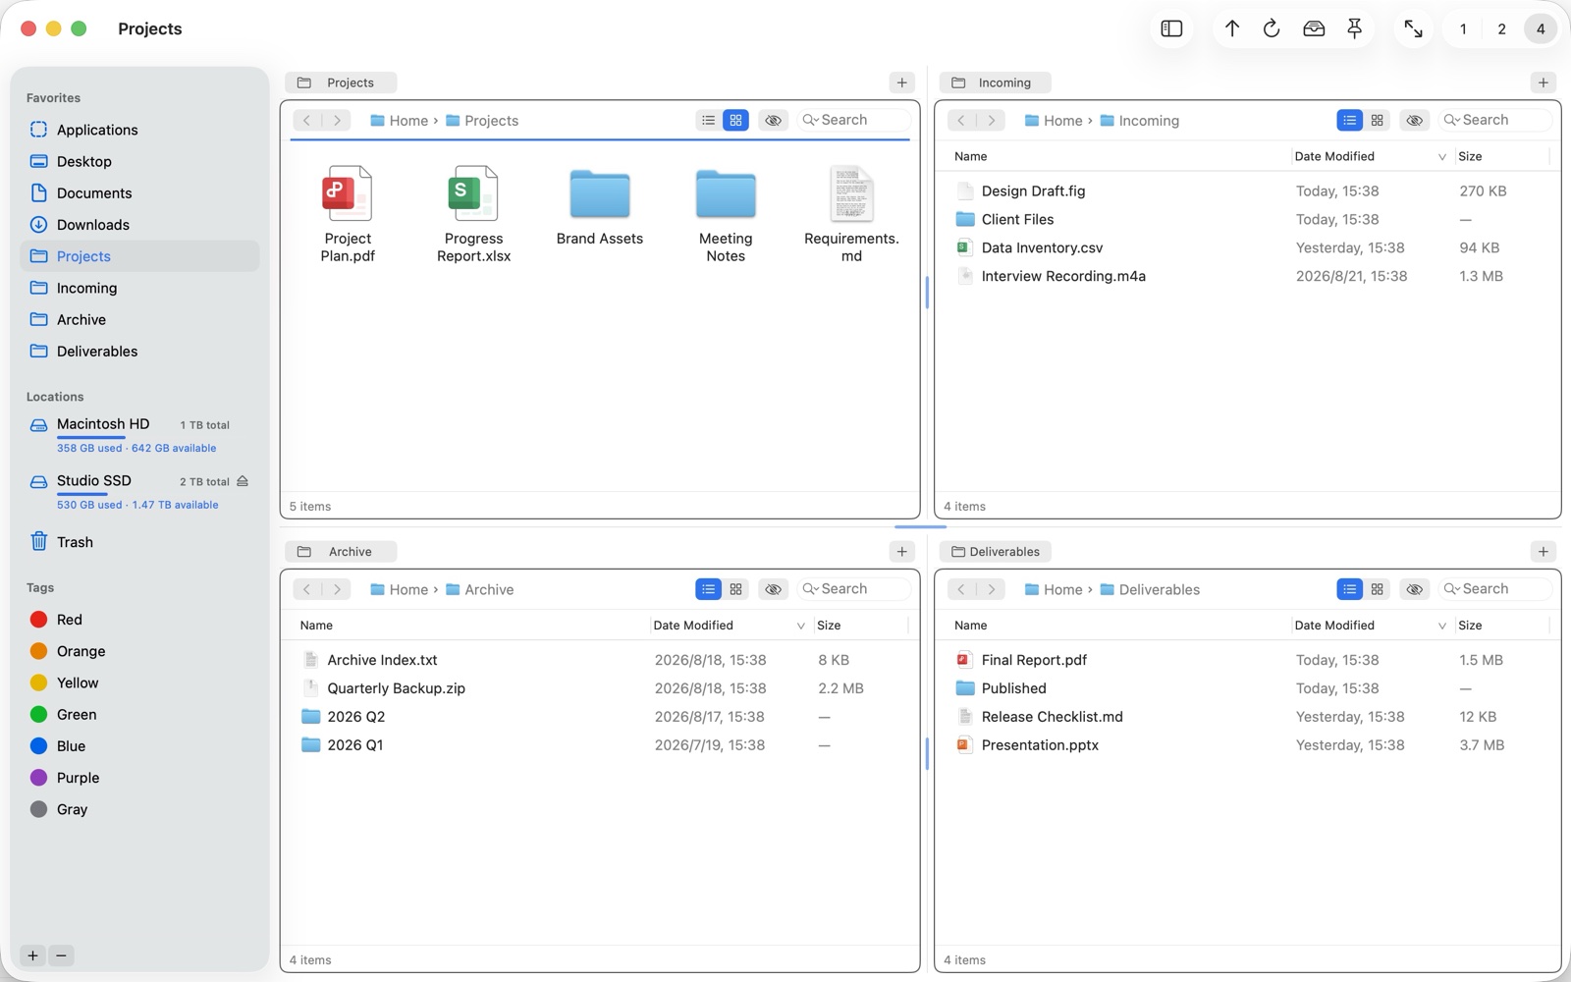Click the Size column header in the Incoming pane
This screenshot has width=1571, height=982.
[1502, 156]
